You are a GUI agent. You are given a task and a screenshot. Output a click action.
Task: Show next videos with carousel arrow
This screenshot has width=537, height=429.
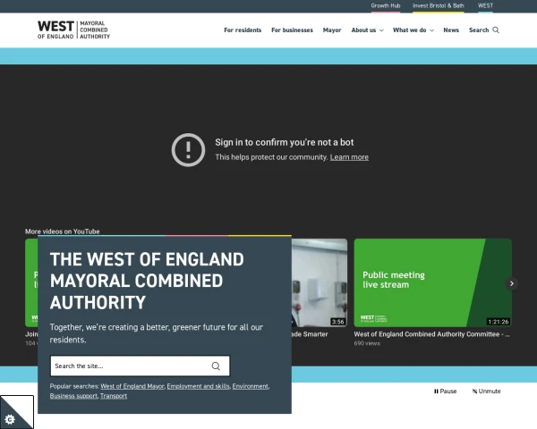click(x=512, y=283)
